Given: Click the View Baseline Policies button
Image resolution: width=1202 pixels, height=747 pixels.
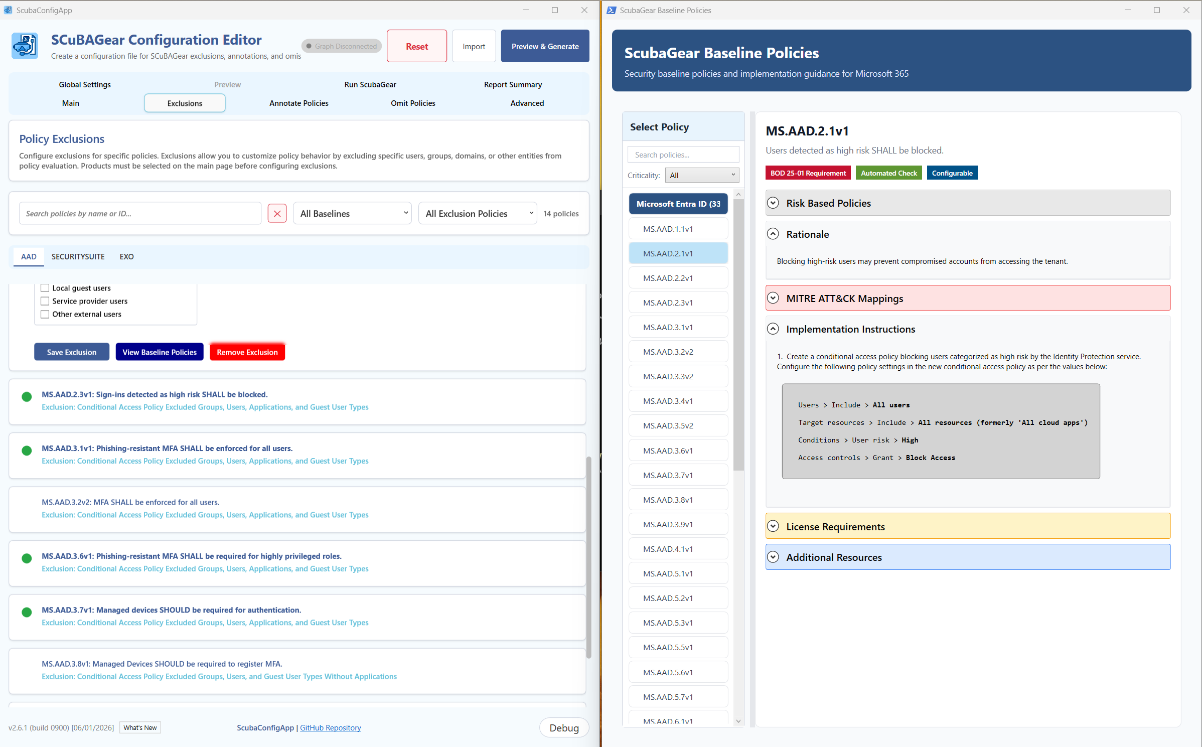Looking at the screenshot, I should [x=160, y=352].
